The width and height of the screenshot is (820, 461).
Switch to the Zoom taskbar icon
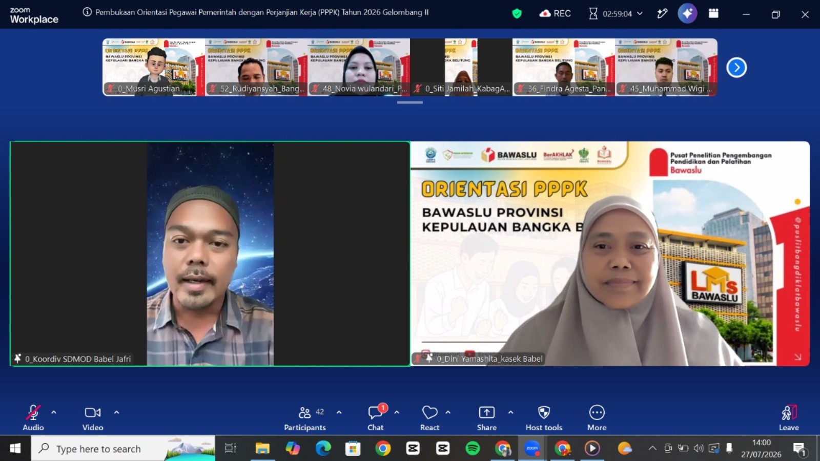(x=532, y=449)
